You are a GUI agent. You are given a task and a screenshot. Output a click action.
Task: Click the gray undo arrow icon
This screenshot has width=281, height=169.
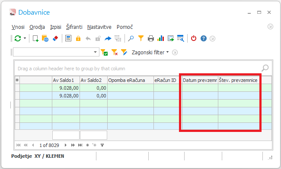pos(88,38)
